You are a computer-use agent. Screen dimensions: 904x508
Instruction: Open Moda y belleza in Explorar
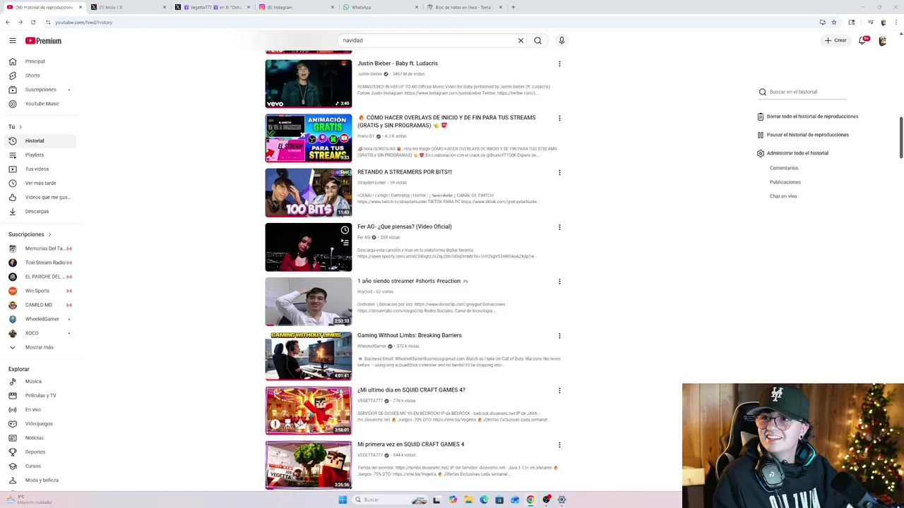click(x=40, y=480)
